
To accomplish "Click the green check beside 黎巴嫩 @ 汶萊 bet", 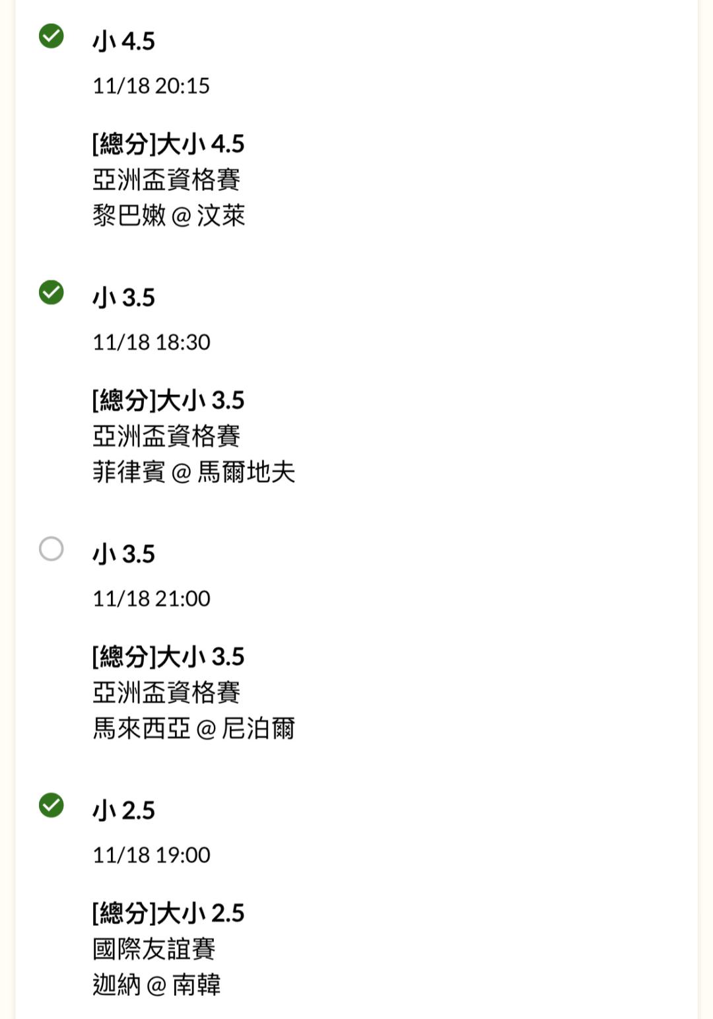I will (51, 36).
